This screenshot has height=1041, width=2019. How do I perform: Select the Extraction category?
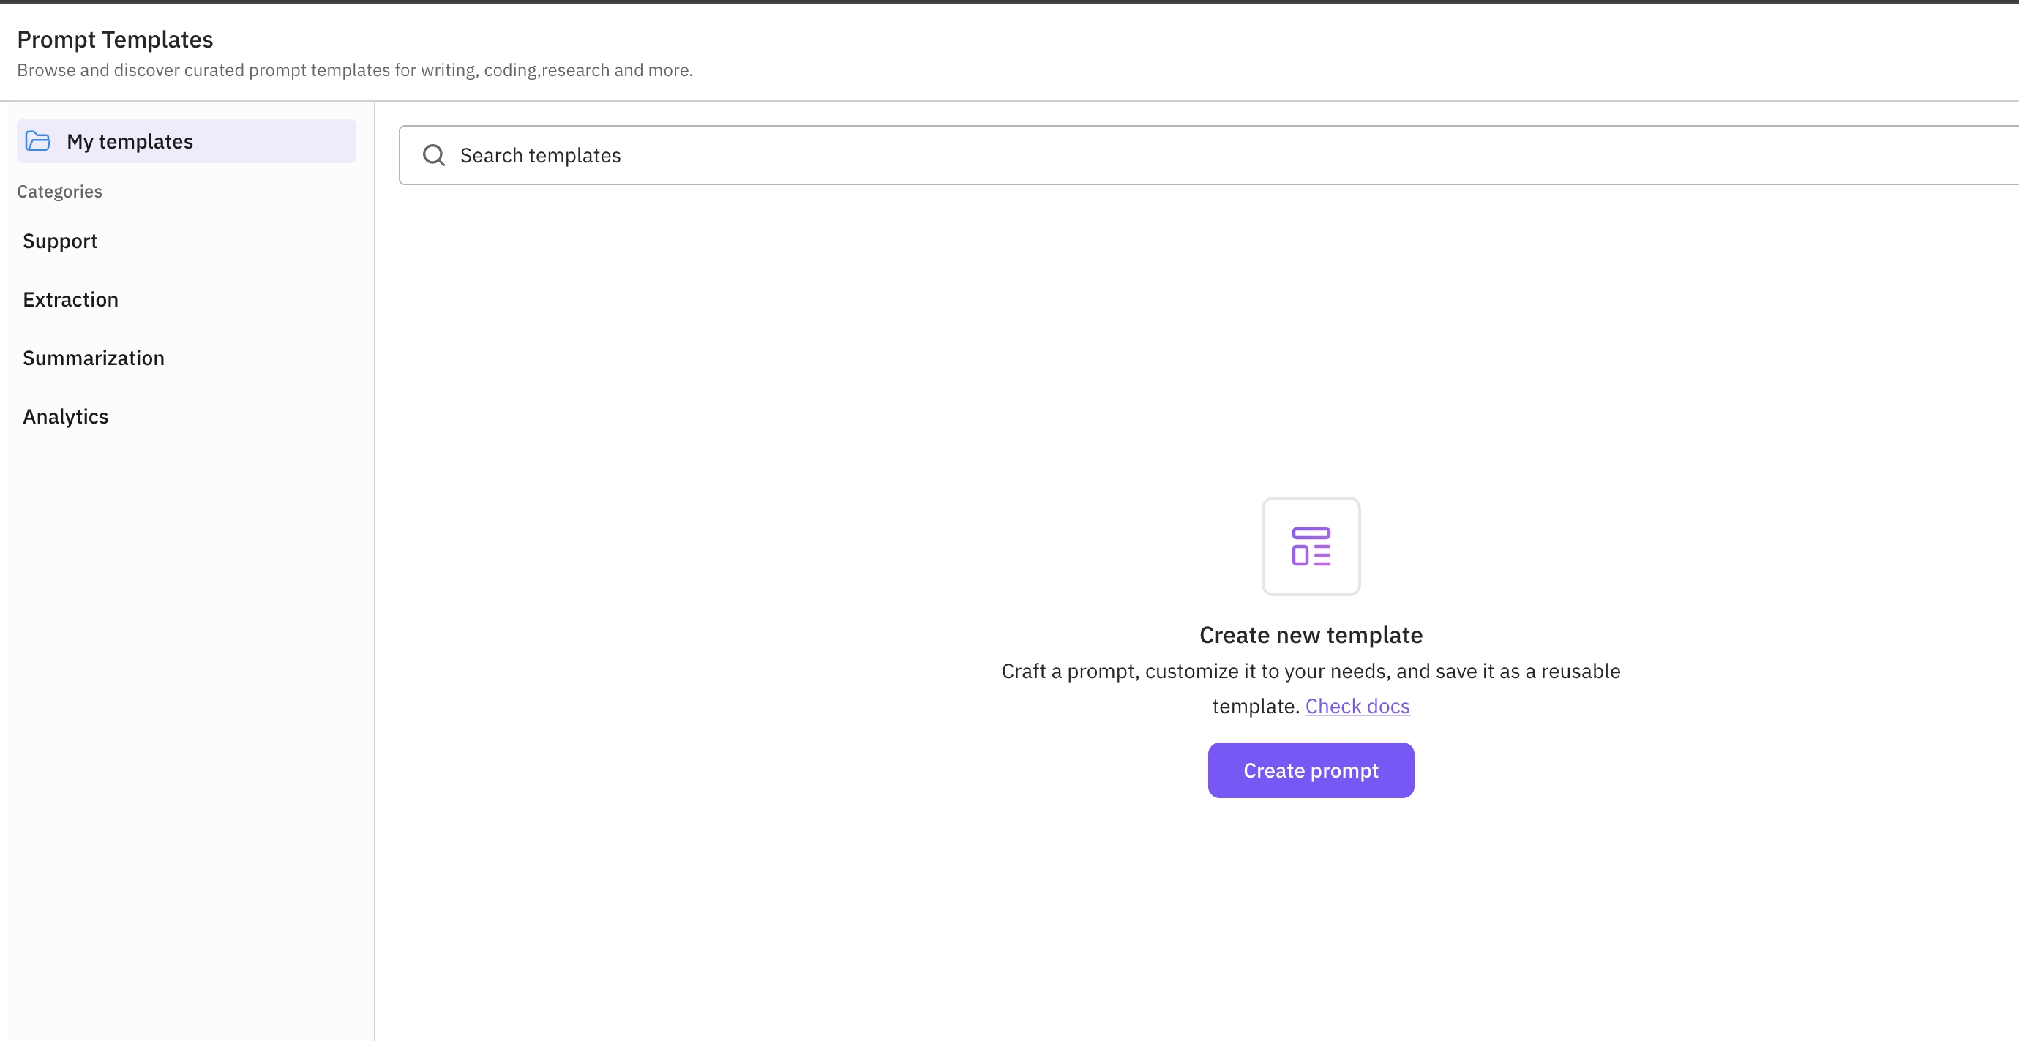coord(70,298)
